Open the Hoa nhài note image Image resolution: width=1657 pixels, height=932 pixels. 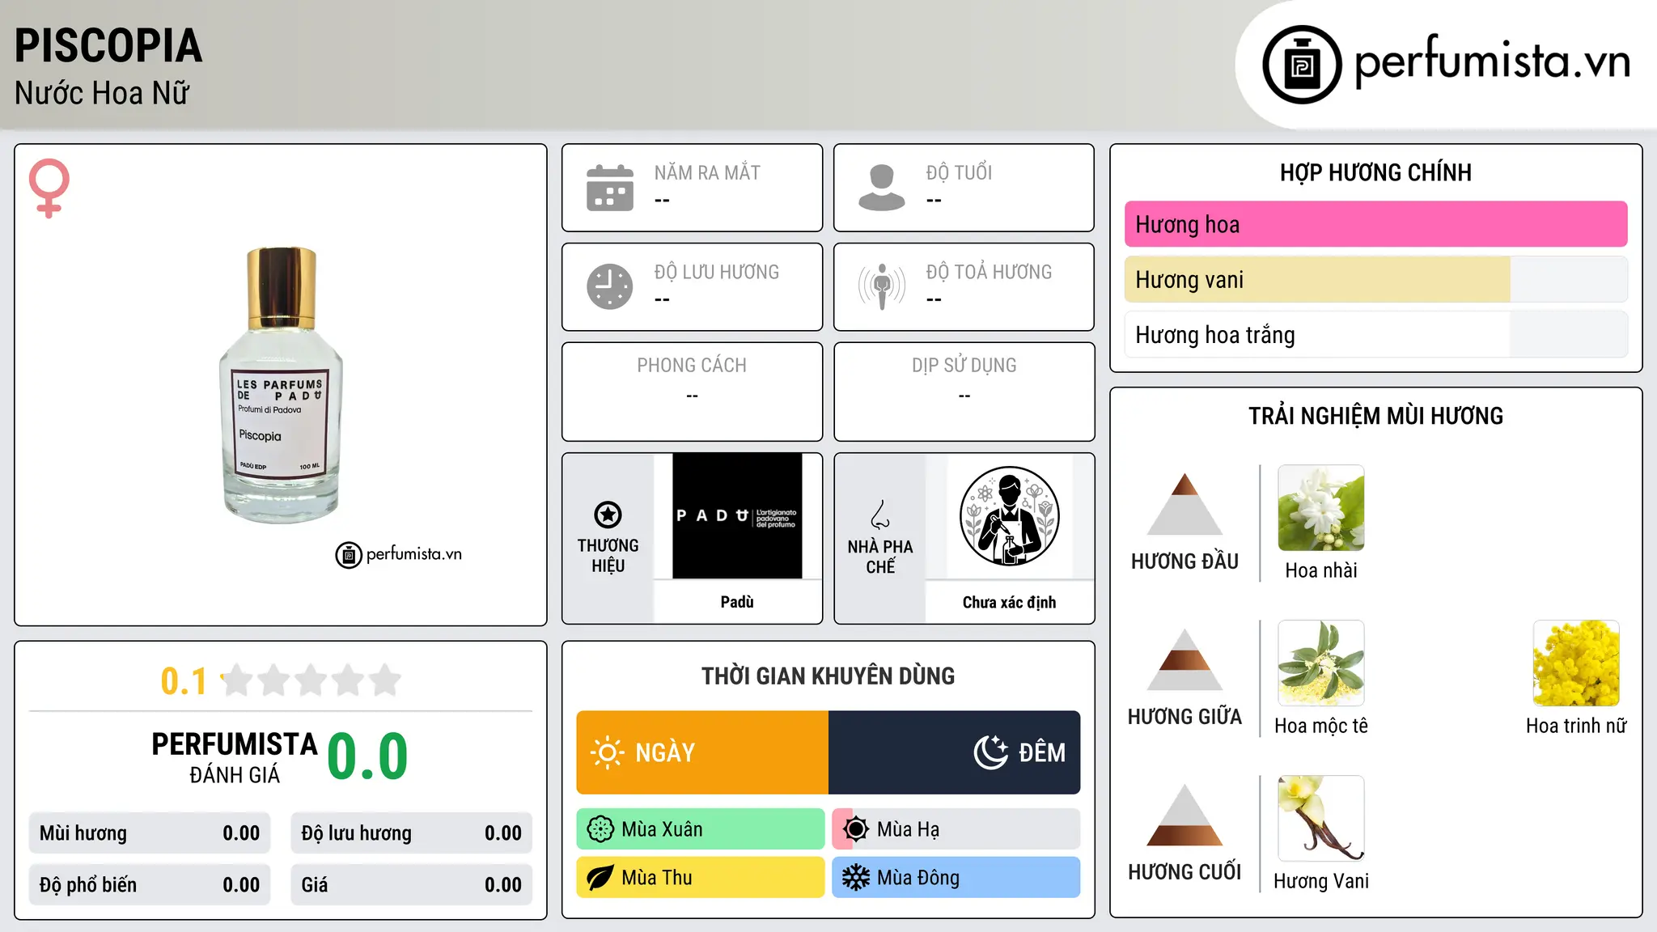coord(1321,508)
